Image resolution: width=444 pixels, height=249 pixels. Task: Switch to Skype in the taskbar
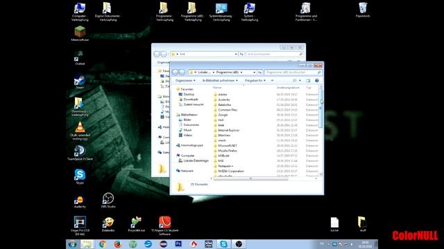223,244
